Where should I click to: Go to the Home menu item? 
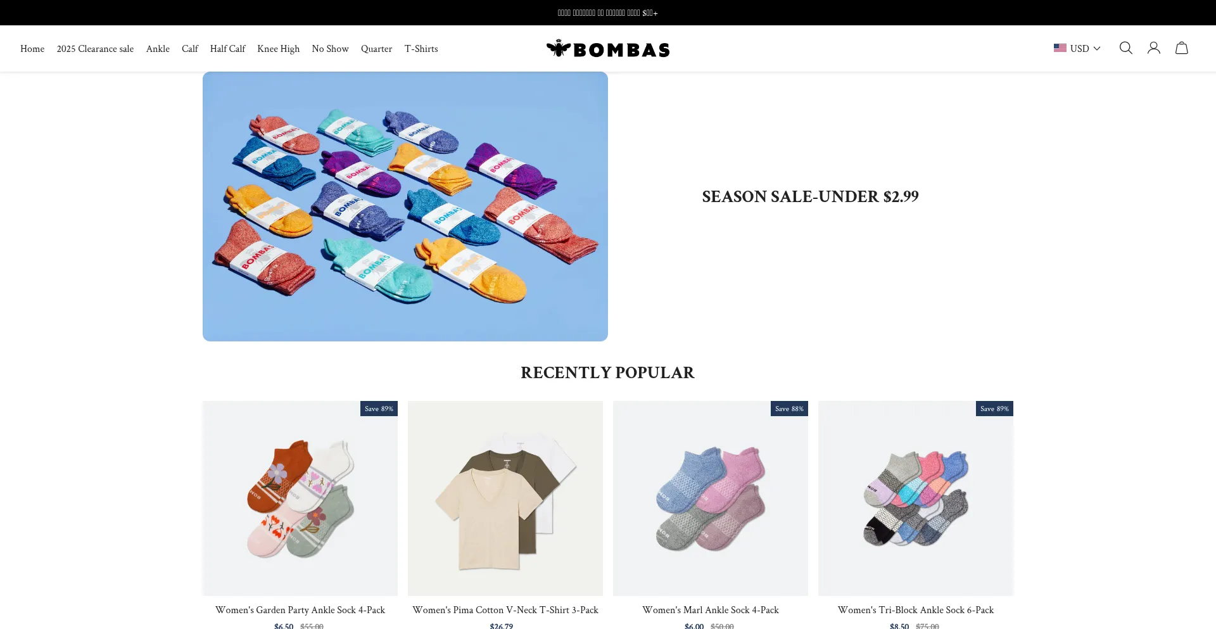click(x=32, y=49)
